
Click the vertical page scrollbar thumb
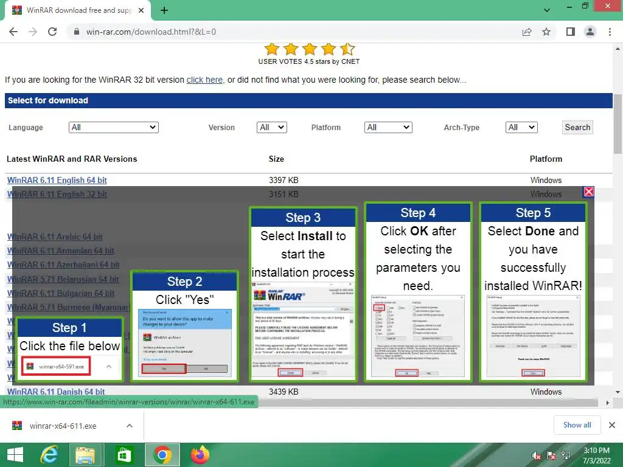point(618,123)
